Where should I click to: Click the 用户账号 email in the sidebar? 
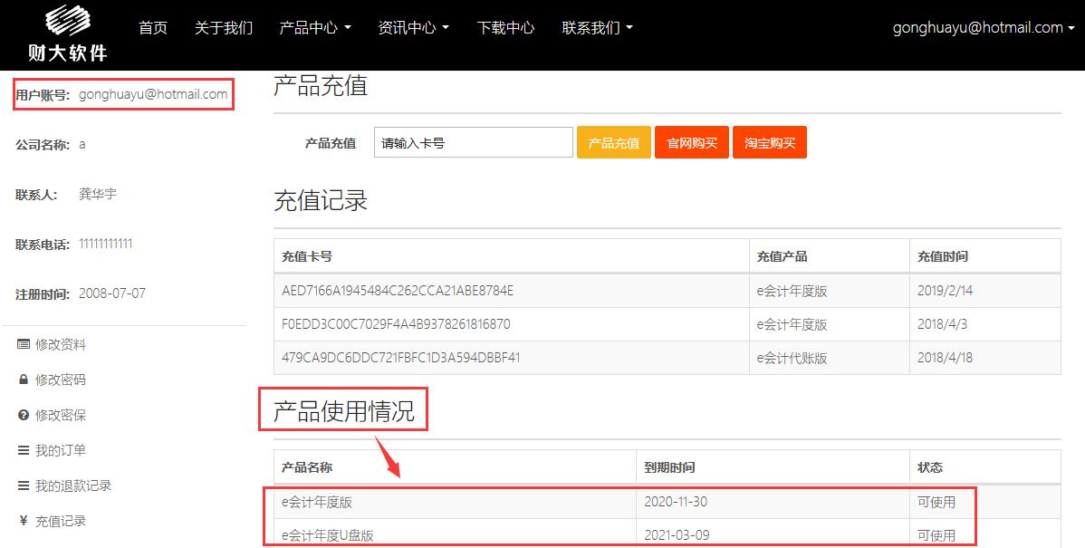(x=153, y=95)
